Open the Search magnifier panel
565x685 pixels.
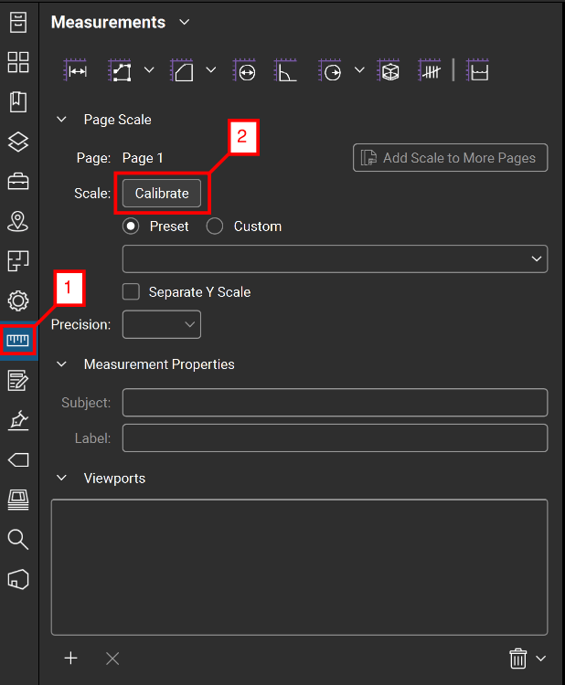click(x=18, y=540)
